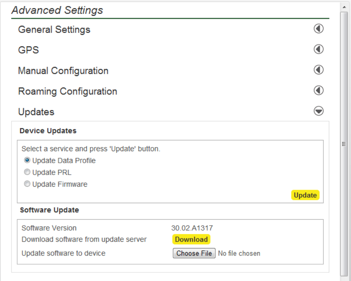The image size is (351, 281).
Task: Select the Update PRL radio button
Action: click(x=27, y=172)
